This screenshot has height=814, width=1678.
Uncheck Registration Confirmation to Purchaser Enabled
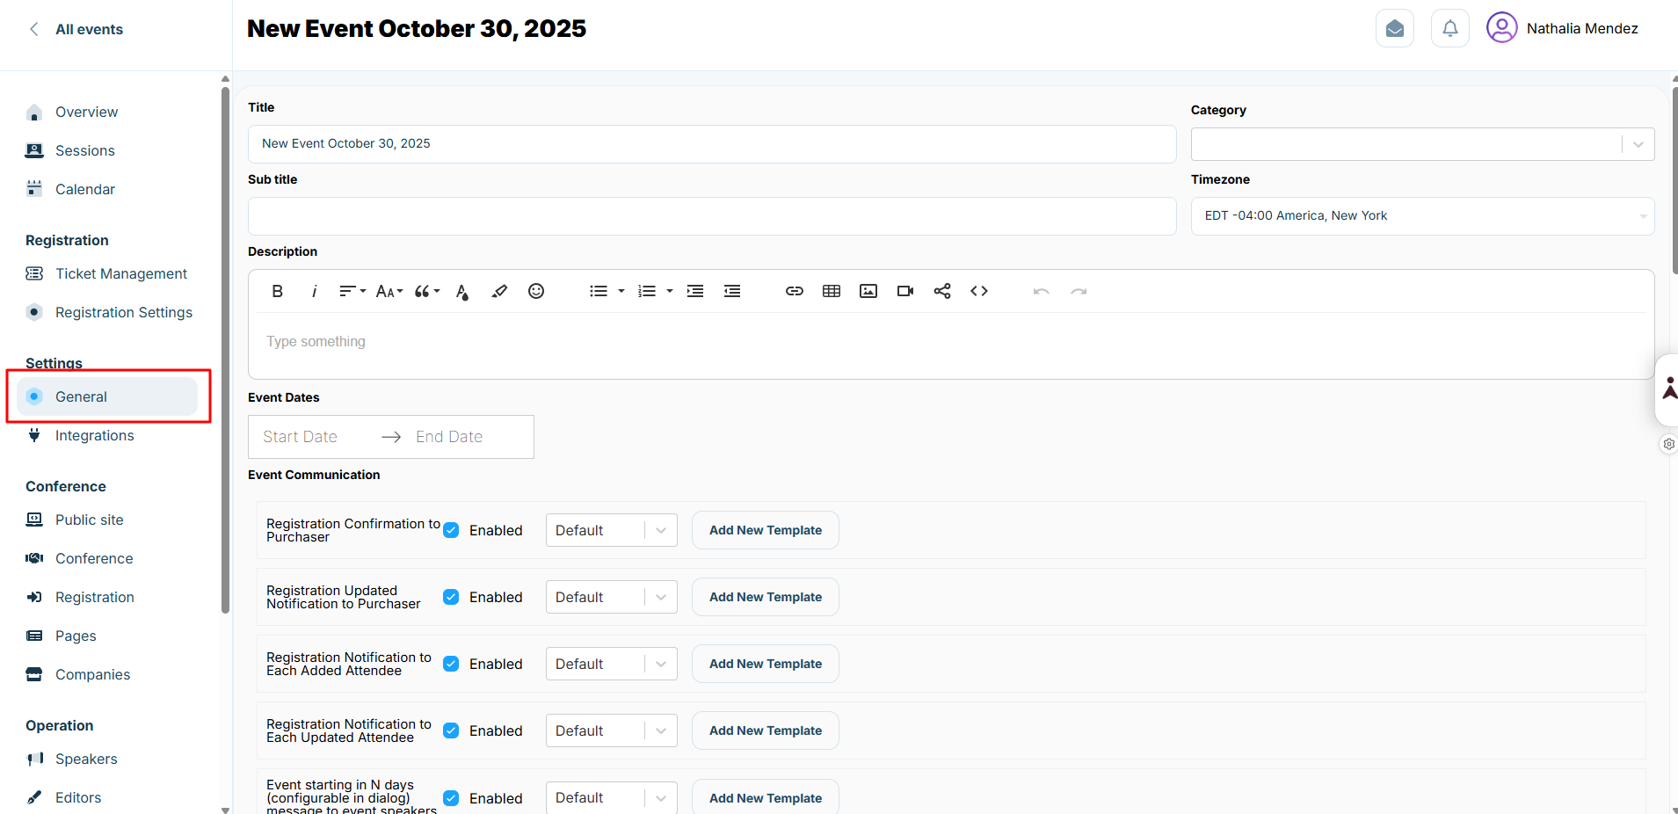tap(451, 530)
